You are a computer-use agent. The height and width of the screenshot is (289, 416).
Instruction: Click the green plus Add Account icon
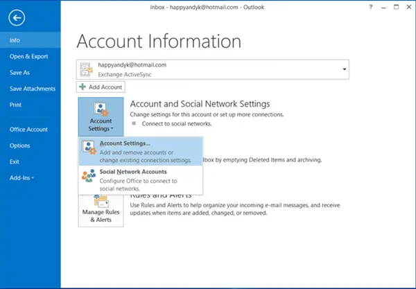[x=83, y=87]
